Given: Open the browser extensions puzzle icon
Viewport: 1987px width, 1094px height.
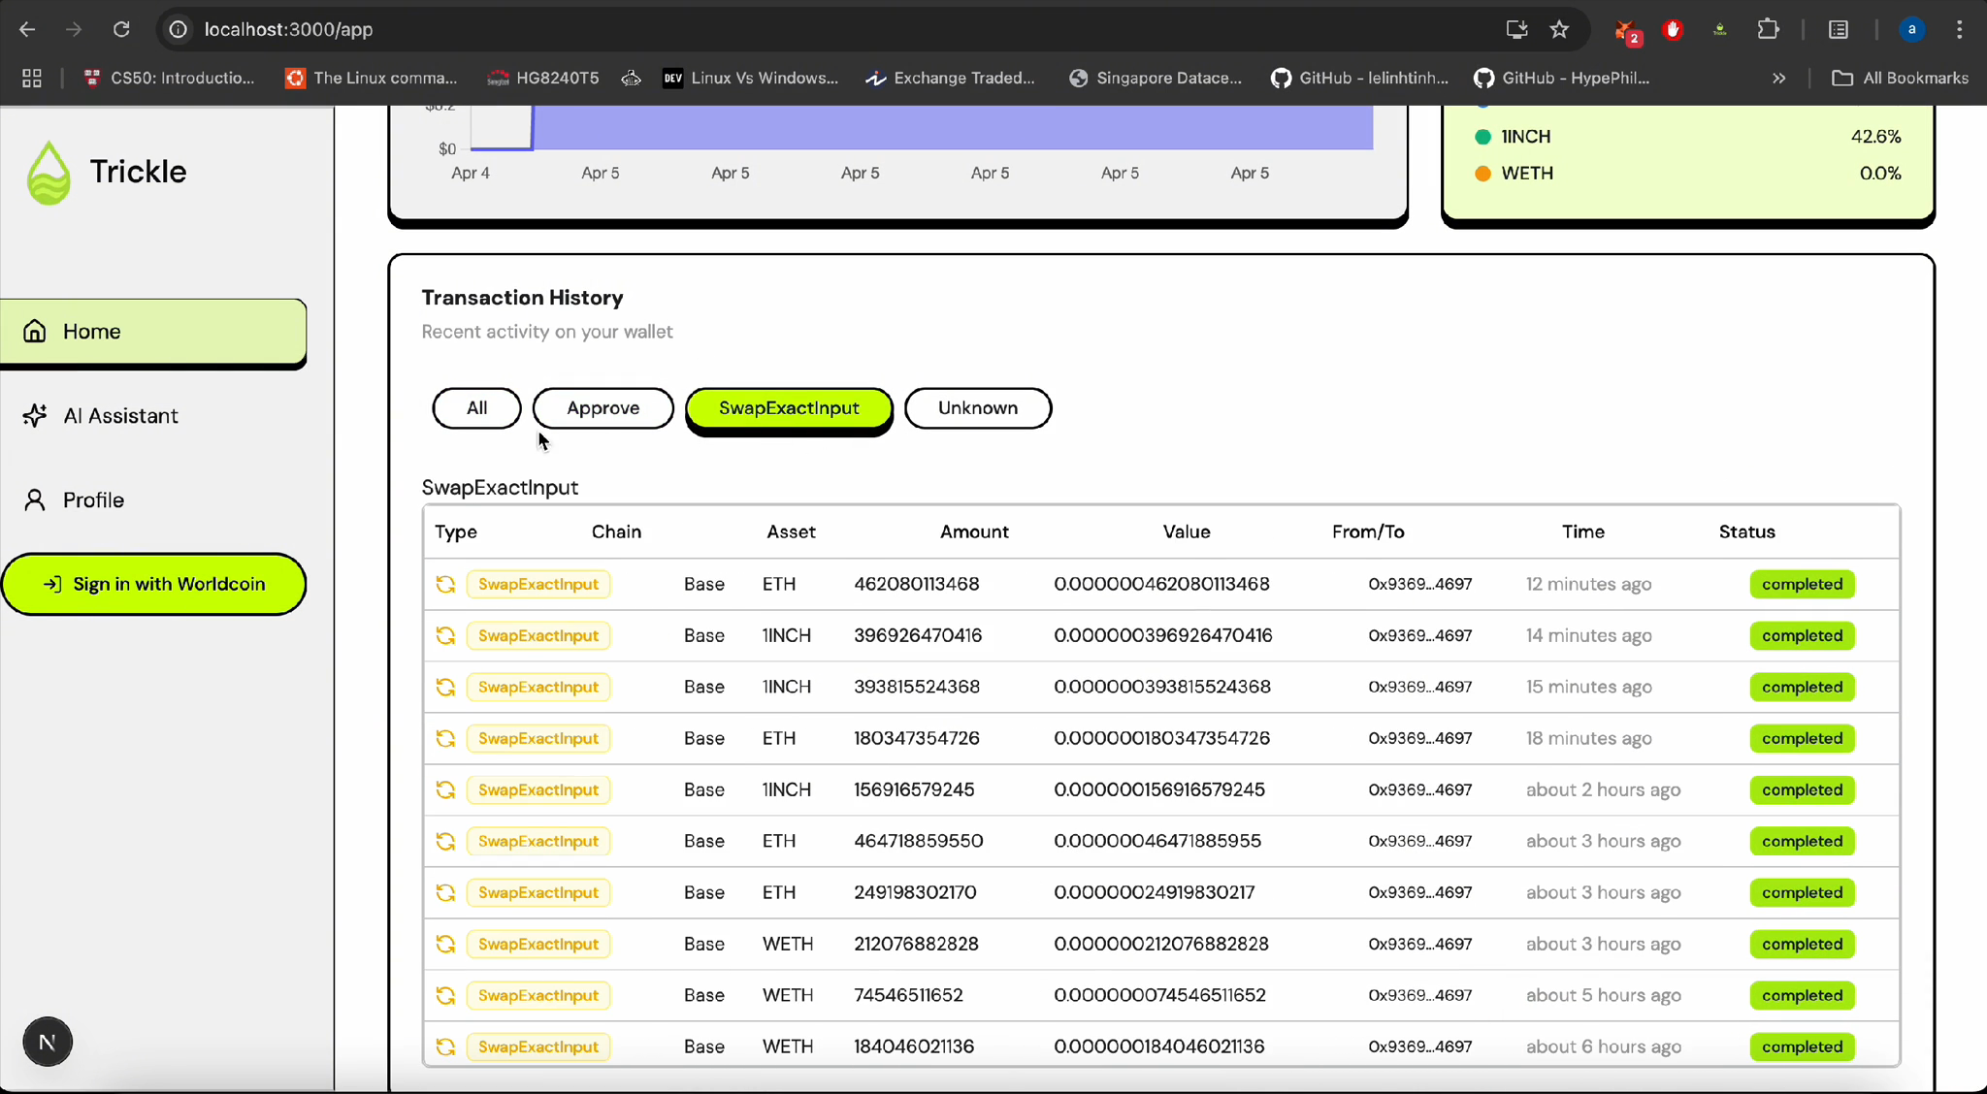Looking at the screenshot, I should coord(1768,29).
